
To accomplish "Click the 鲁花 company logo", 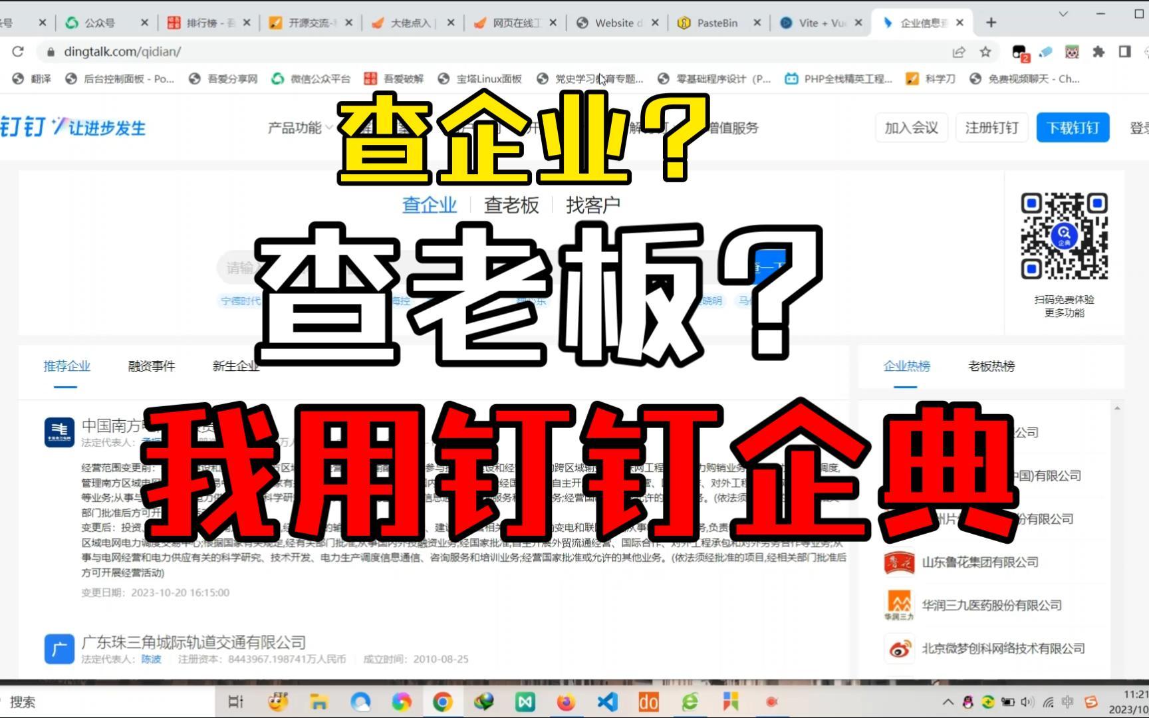I will click(x=899, y=562).
